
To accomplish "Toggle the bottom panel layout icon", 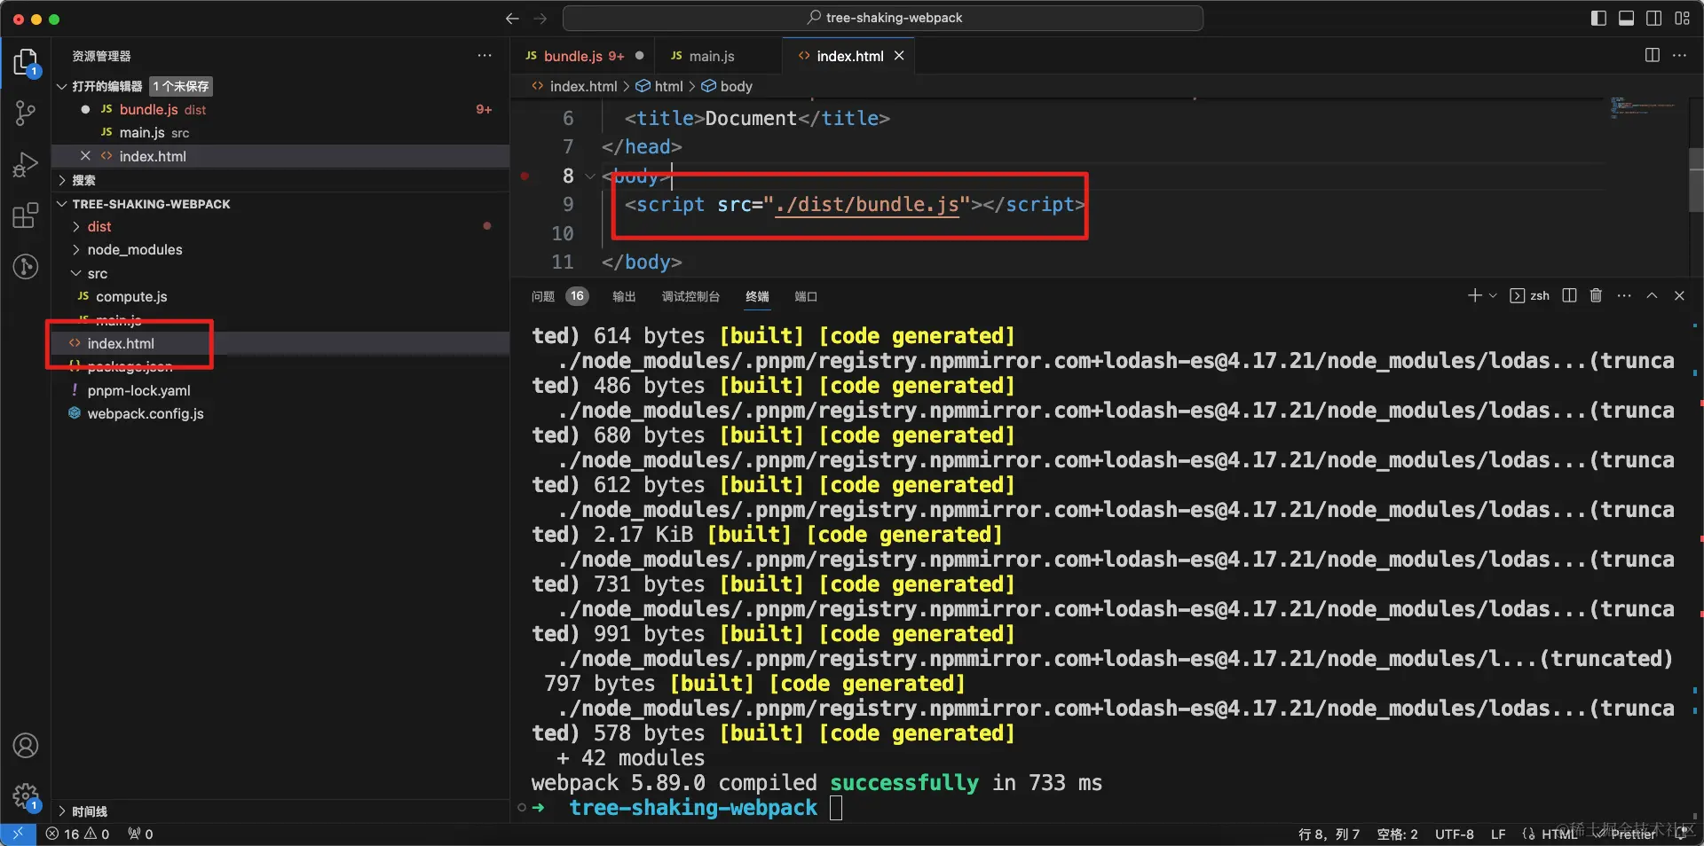I will tap(1626, 18).
